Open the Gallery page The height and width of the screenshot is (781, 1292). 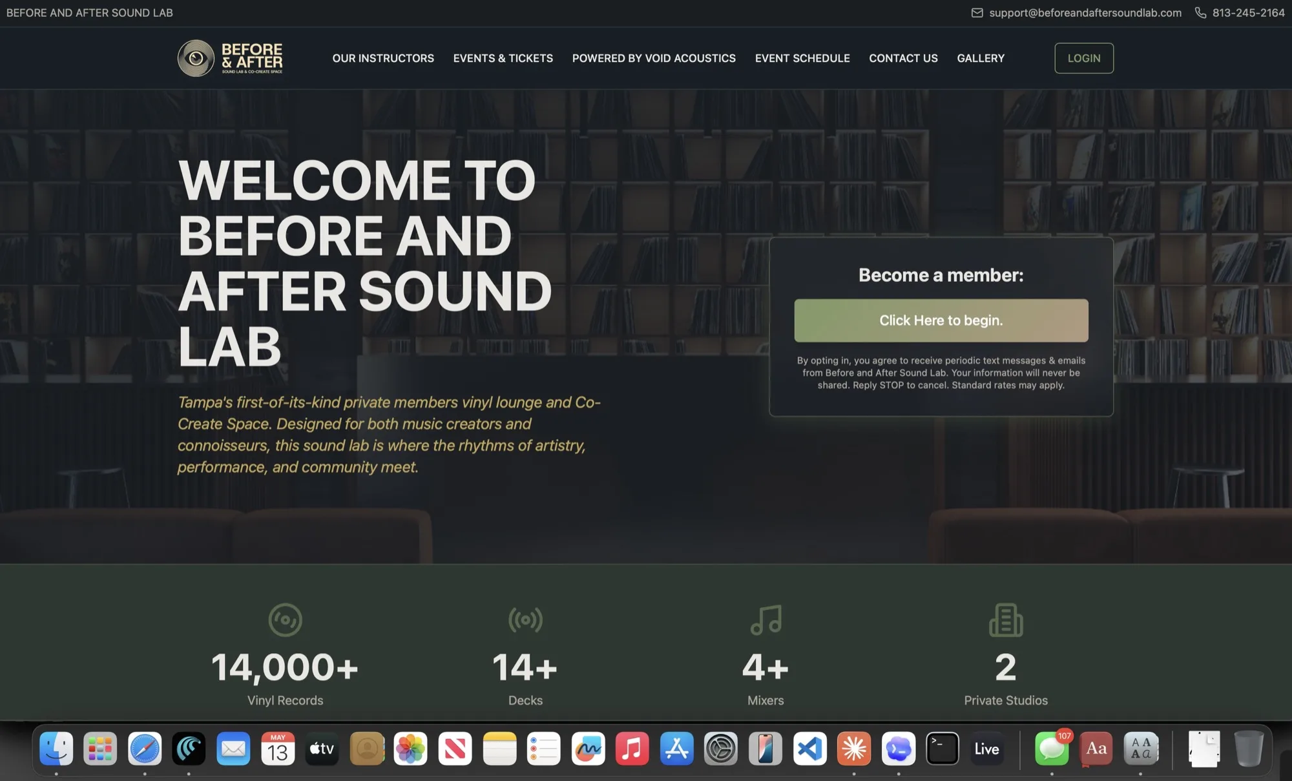(981, 58)
